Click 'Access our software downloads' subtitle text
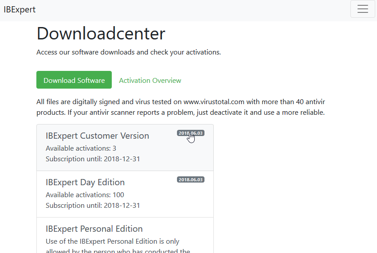Image resolution: width=377 pixels, height=253 pixels. [x=129, y=52]
